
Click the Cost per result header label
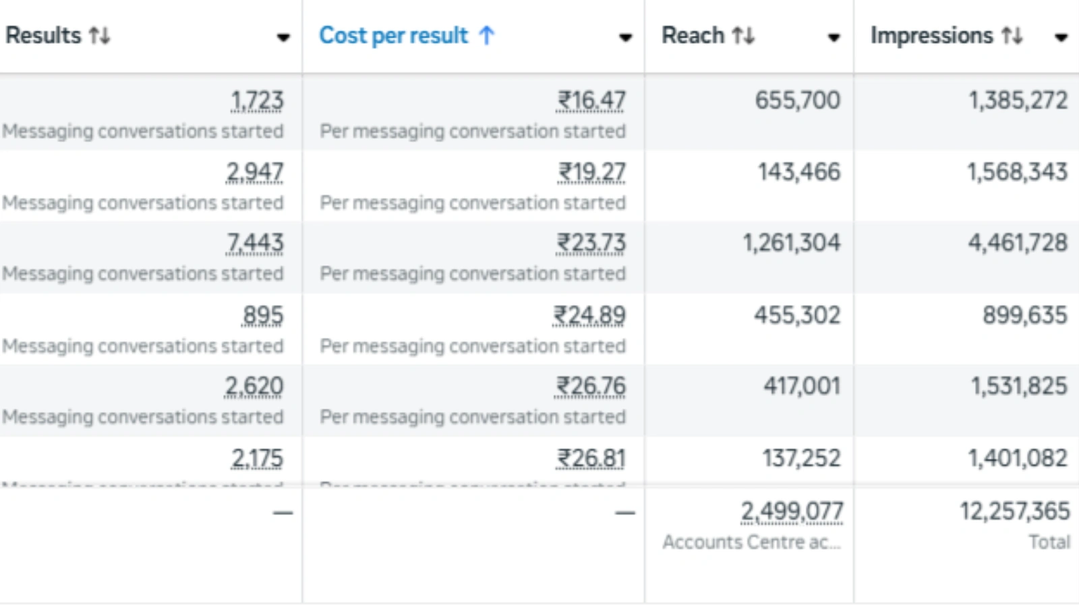coord(393,36)
